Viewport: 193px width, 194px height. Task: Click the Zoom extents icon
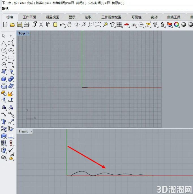pos(98,24)
